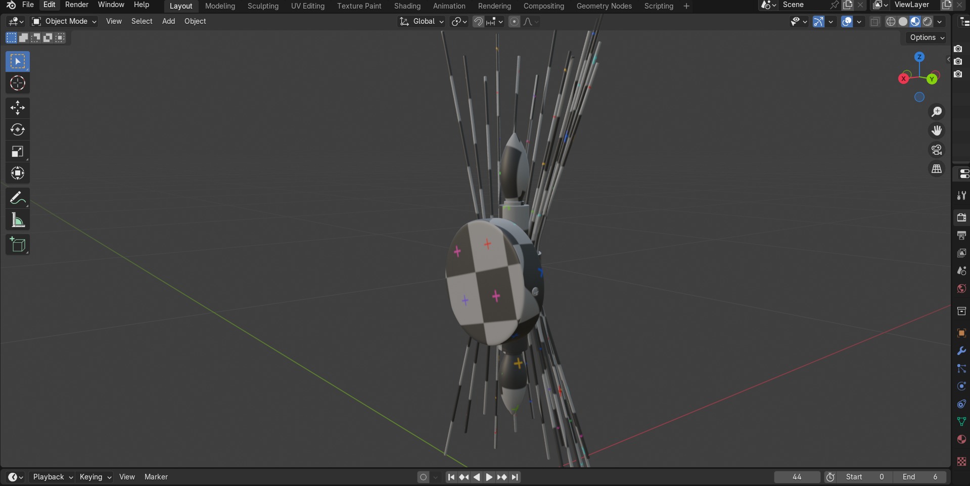Click the End frame field

919,477
